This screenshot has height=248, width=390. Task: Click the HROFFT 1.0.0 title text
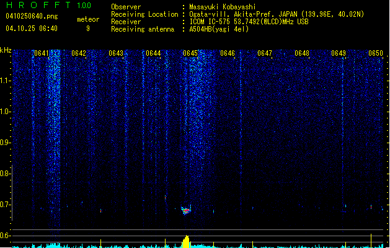[x=48, y=5]
